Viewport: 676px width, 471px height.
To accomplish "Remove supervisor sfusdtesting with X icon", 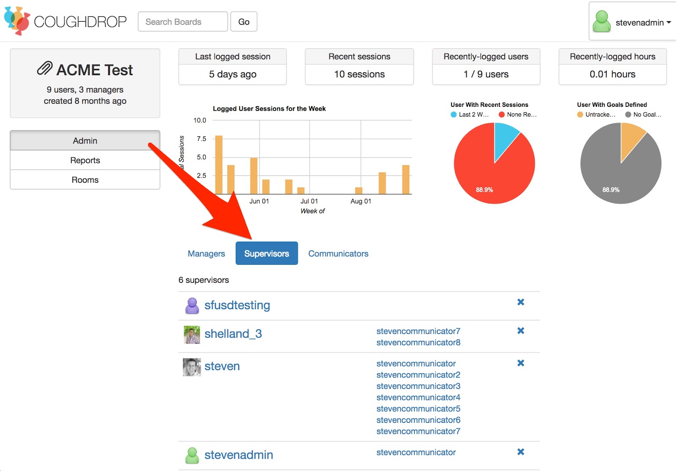I will click(521, 302).
